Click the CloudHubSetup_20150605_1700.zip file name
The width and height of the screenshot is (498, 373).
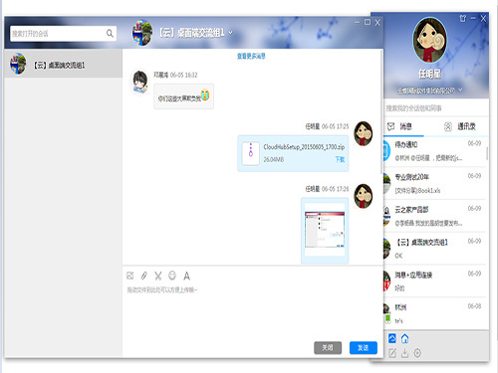(x=304, y=146)
